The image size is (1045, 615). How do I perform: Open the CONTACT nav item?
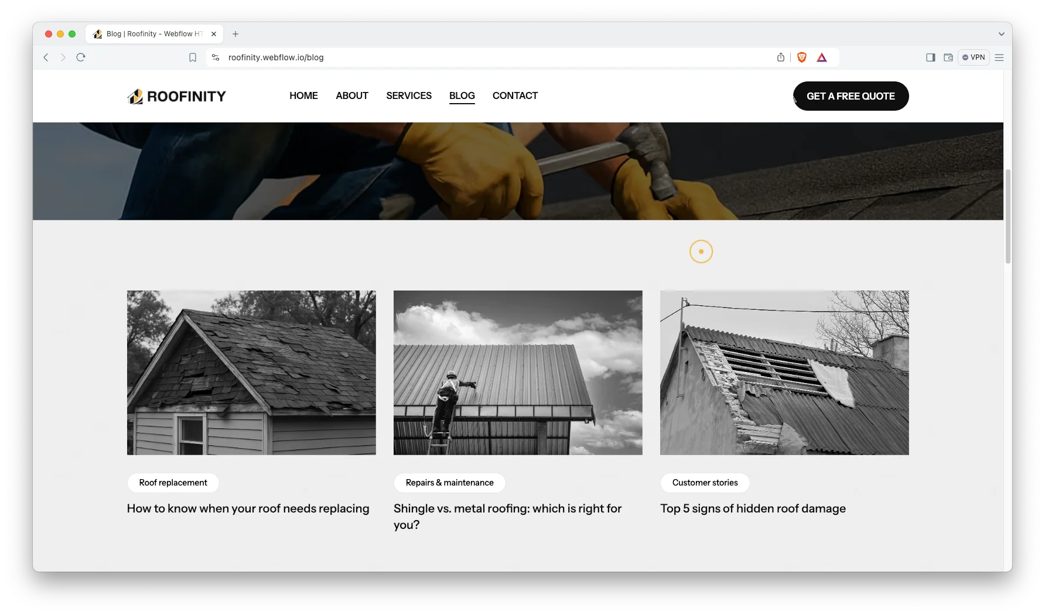tap(515, 95)
